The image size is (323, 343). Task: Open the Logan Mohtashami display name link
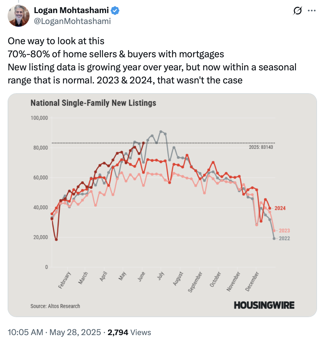tap(71, 10)
